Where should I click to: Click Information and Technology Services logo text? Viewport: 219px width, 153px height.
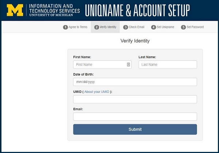click(54, 10)
